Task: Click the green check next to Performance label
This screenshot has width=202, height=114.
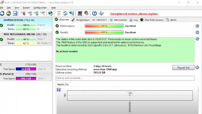Action: [57, 26]
